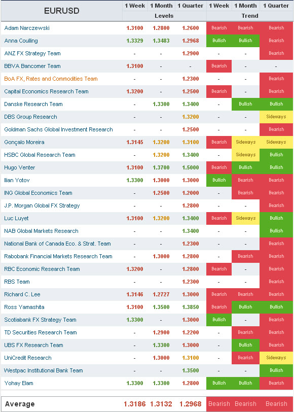Click J.P. Morgan Global FX Strategy
This screenshot has width=294, height=412.
(42, 205)
